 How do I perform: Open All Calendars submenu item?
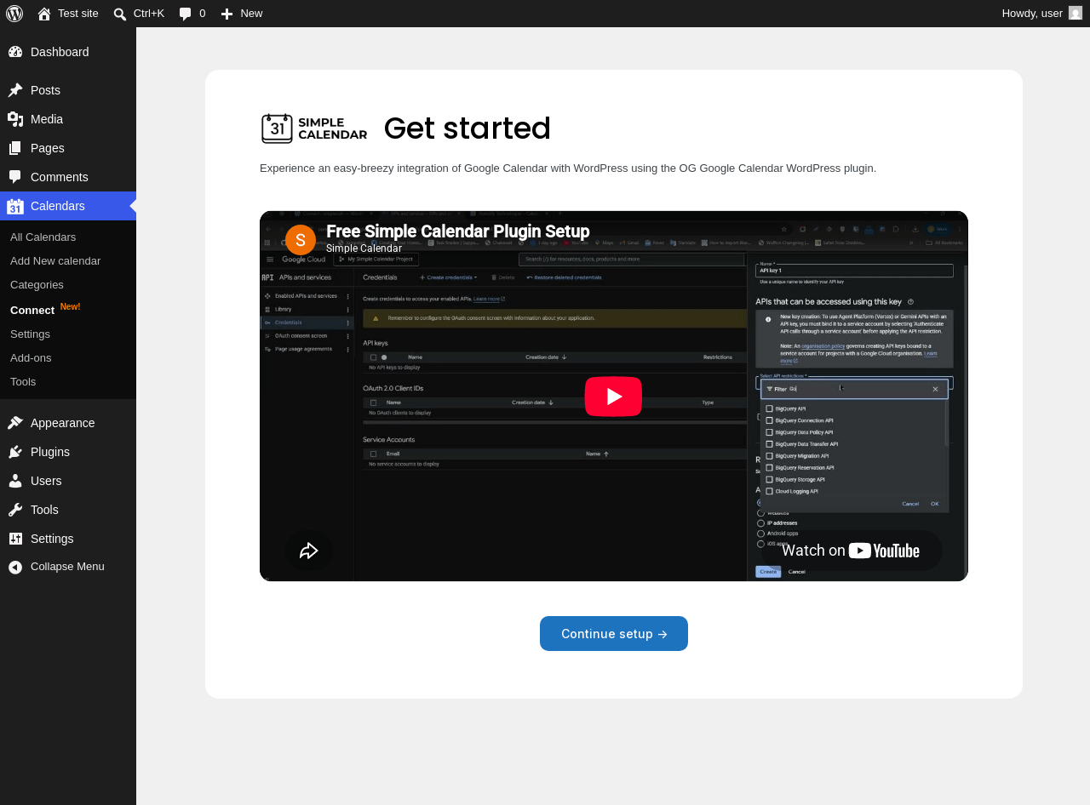pyautogui.click(x=43, y=237)
